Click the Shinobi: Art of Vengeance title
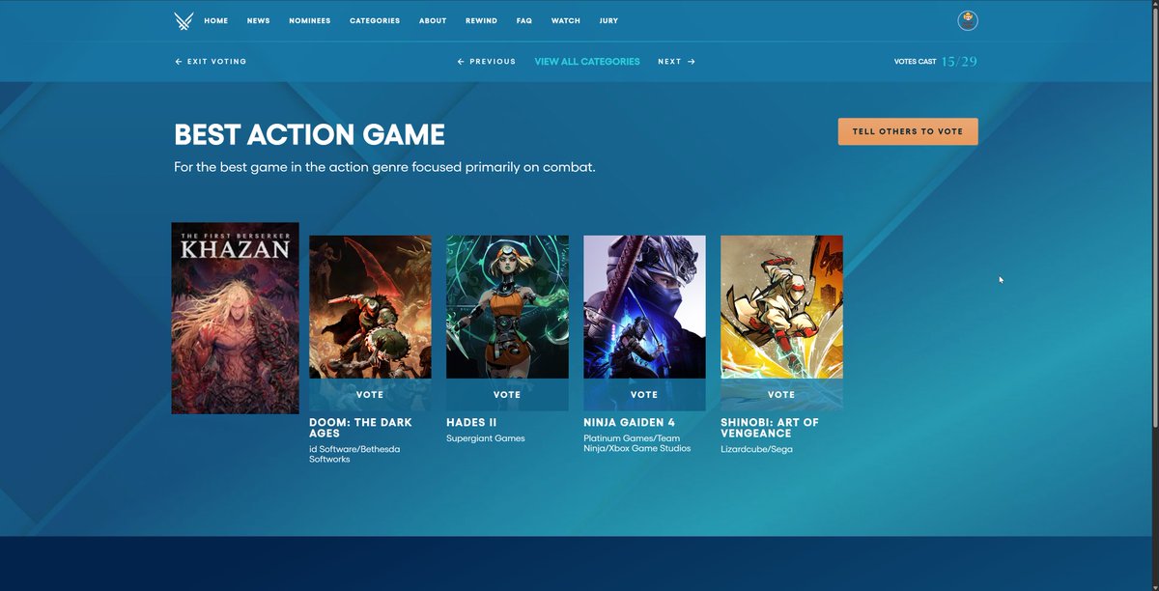This screenshot has height=591, width=1159. click(770, 428)
